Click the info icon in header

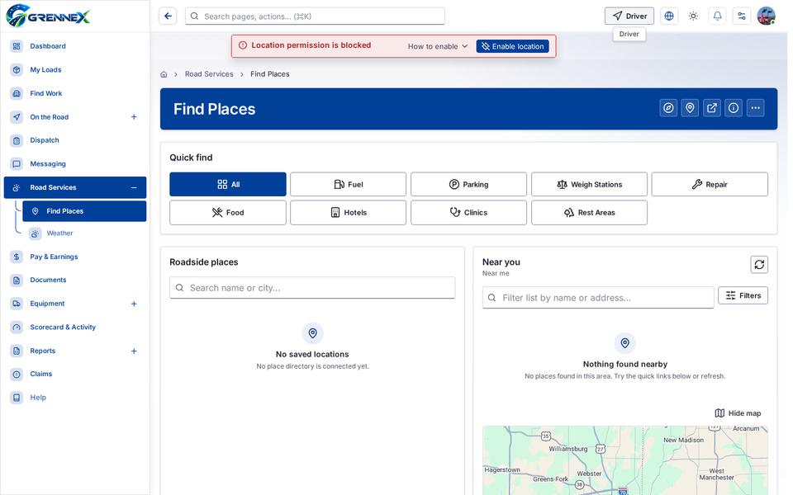tap(734, 108)
